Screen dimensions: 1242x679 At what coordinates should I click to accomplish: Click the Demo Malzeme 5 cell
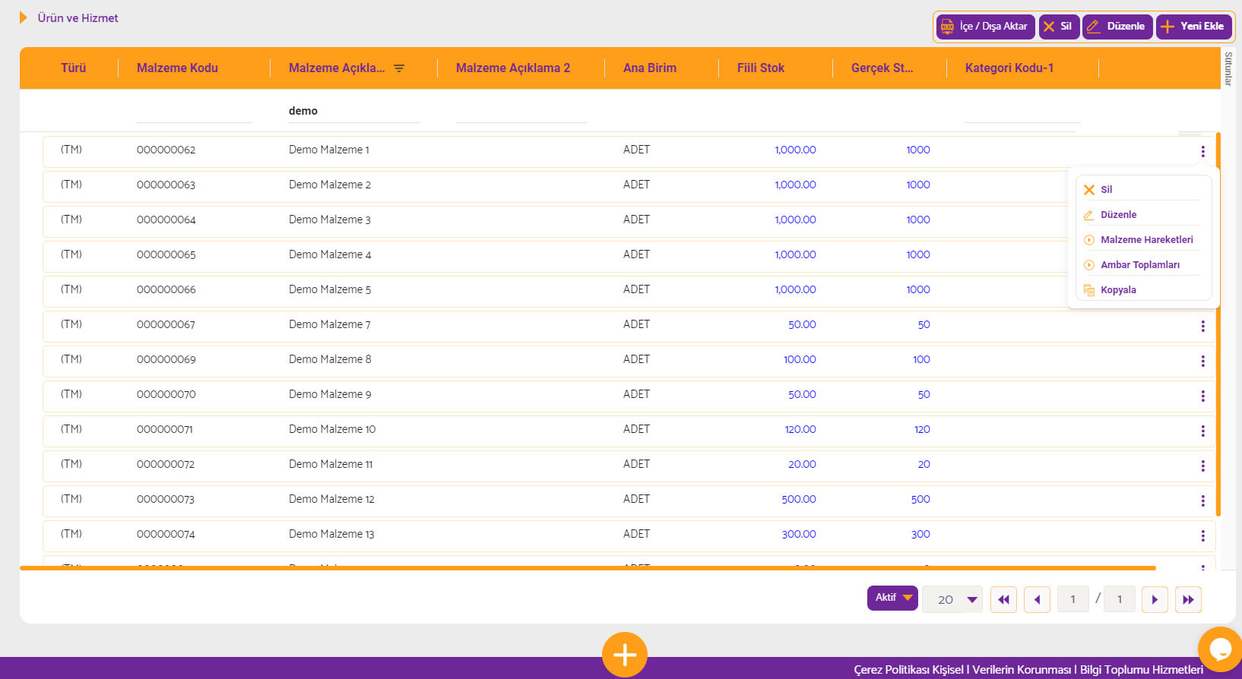(330, 290)
